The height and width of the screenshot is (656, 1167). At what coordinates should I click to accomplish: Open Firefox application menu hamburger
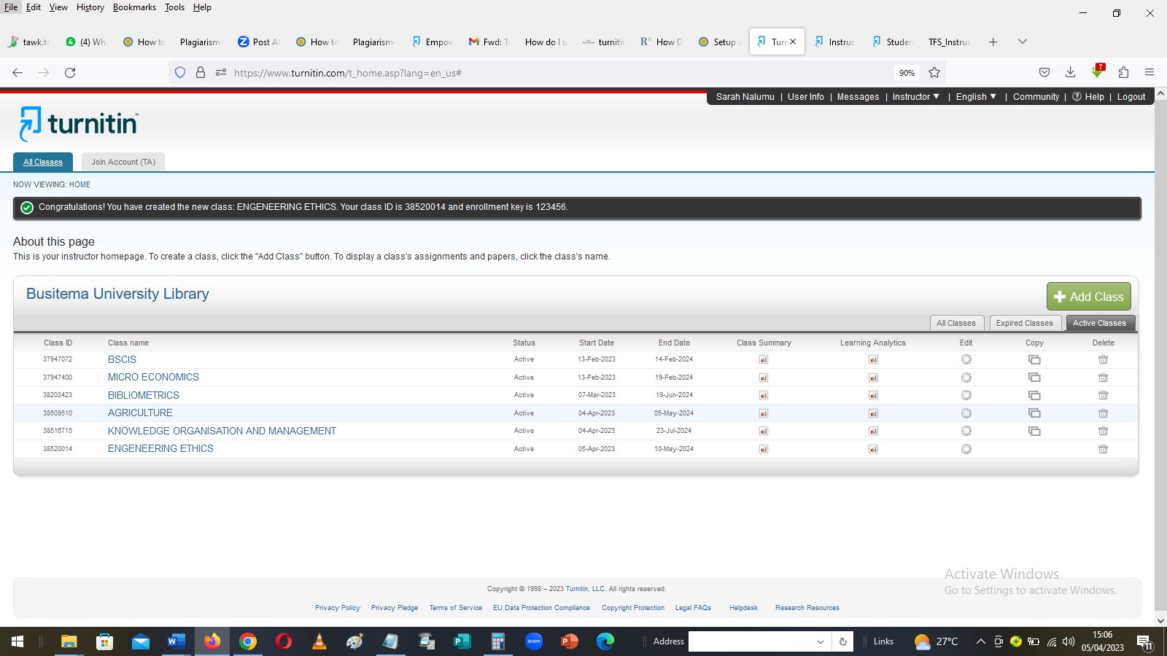(1149, 72)
